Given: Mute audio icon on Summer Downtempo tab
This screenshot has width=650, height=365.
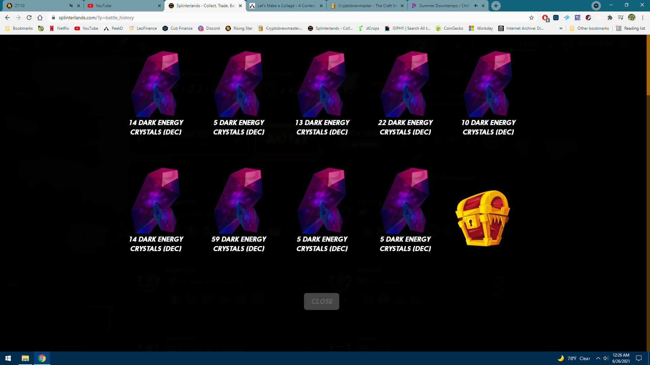Looking at the screenshot, I should [x=476, y=6].
